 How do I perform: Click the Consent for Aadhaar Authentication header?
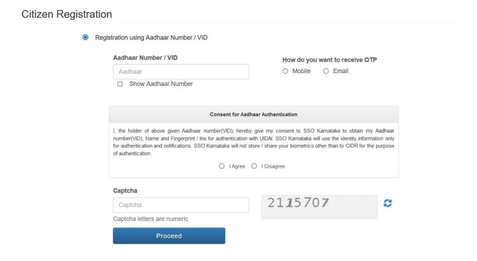253,114
